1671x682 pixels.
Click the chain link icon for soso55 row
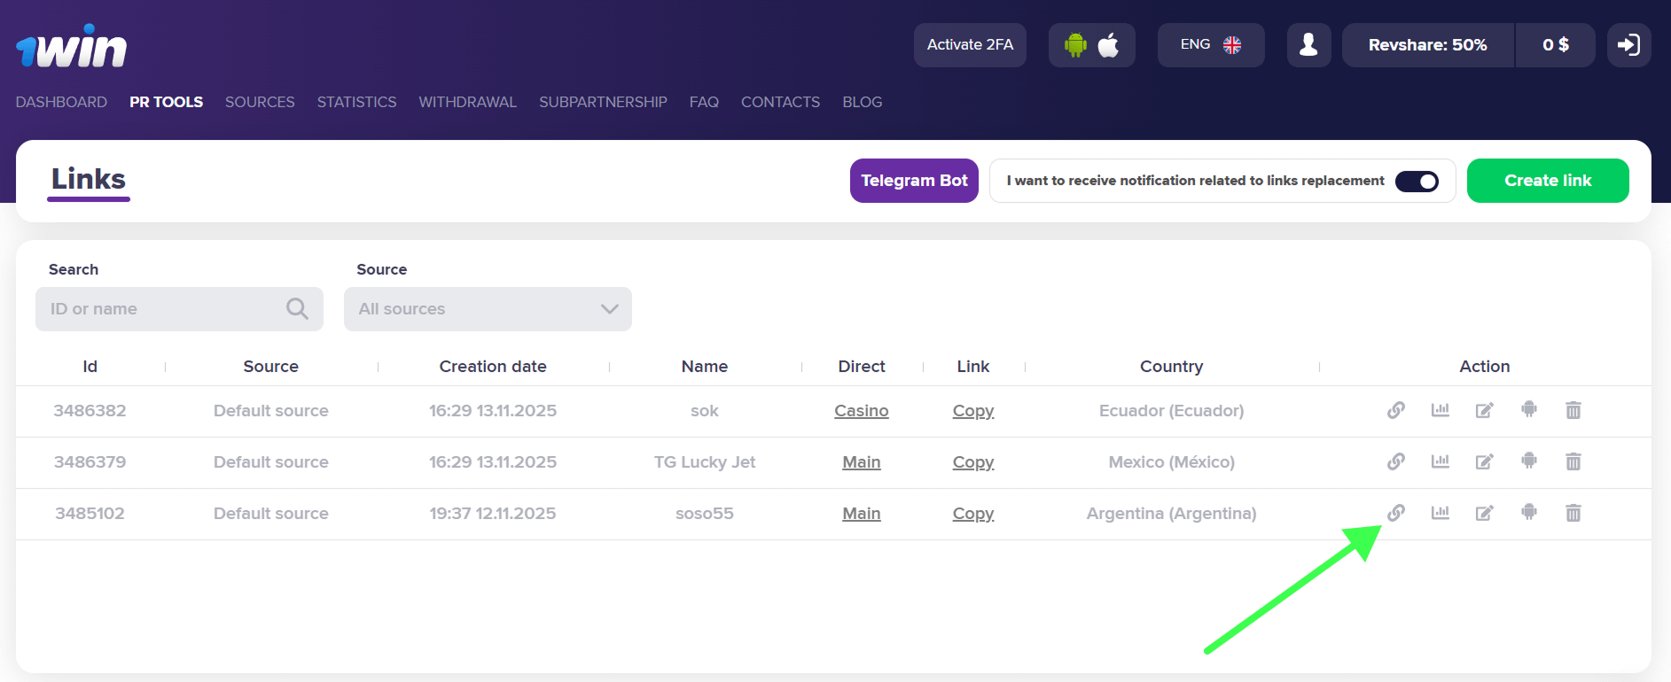click(x=1395, y=513)
